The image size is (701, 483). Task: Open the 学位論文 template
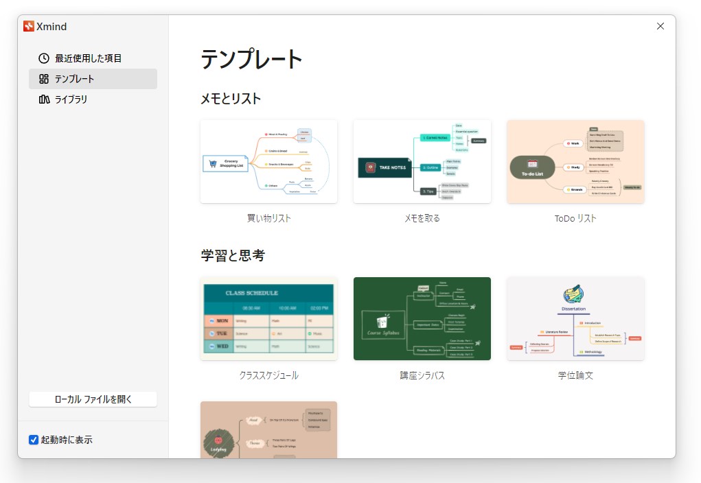[575, 318]
